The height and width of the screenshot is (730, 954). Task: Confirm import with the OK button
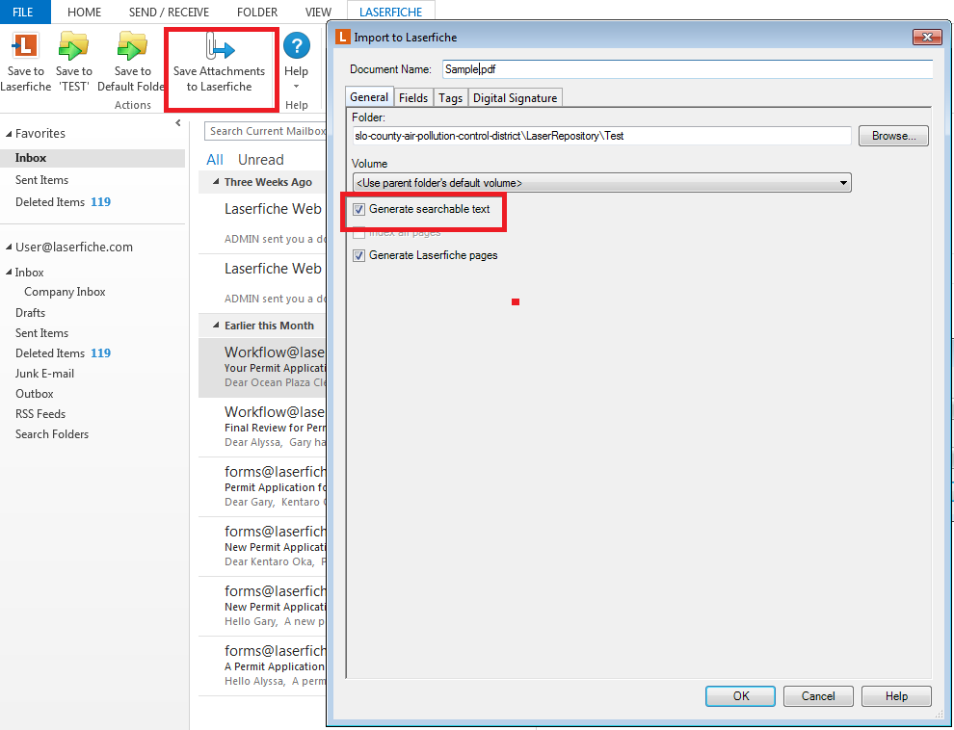tap(740, 696)
